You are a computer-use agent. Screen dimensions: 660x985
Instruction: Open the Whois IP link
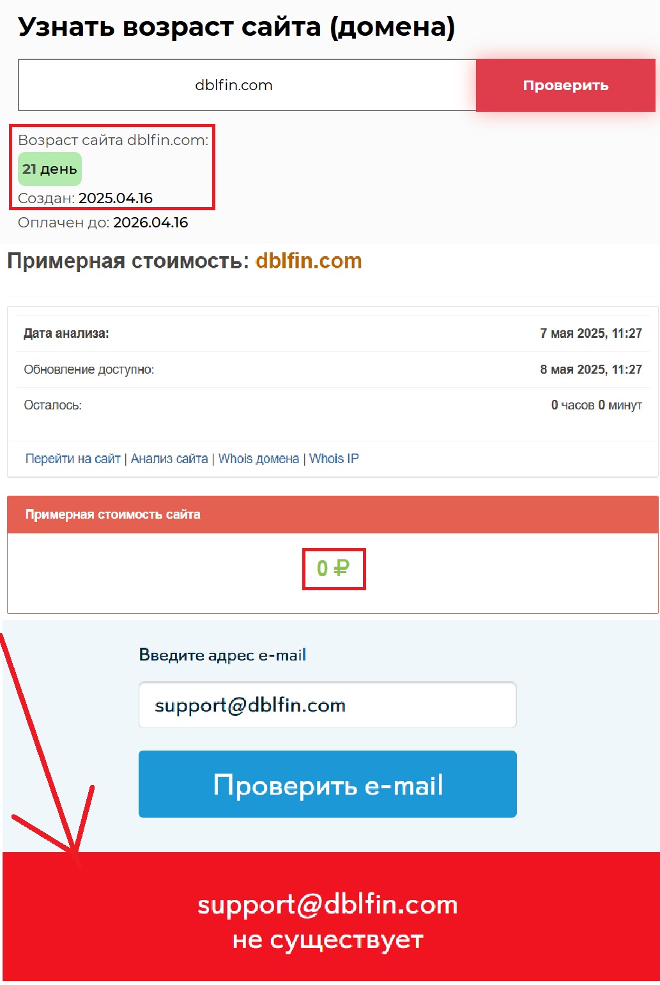pyautogui.click(x=334, y=459)
